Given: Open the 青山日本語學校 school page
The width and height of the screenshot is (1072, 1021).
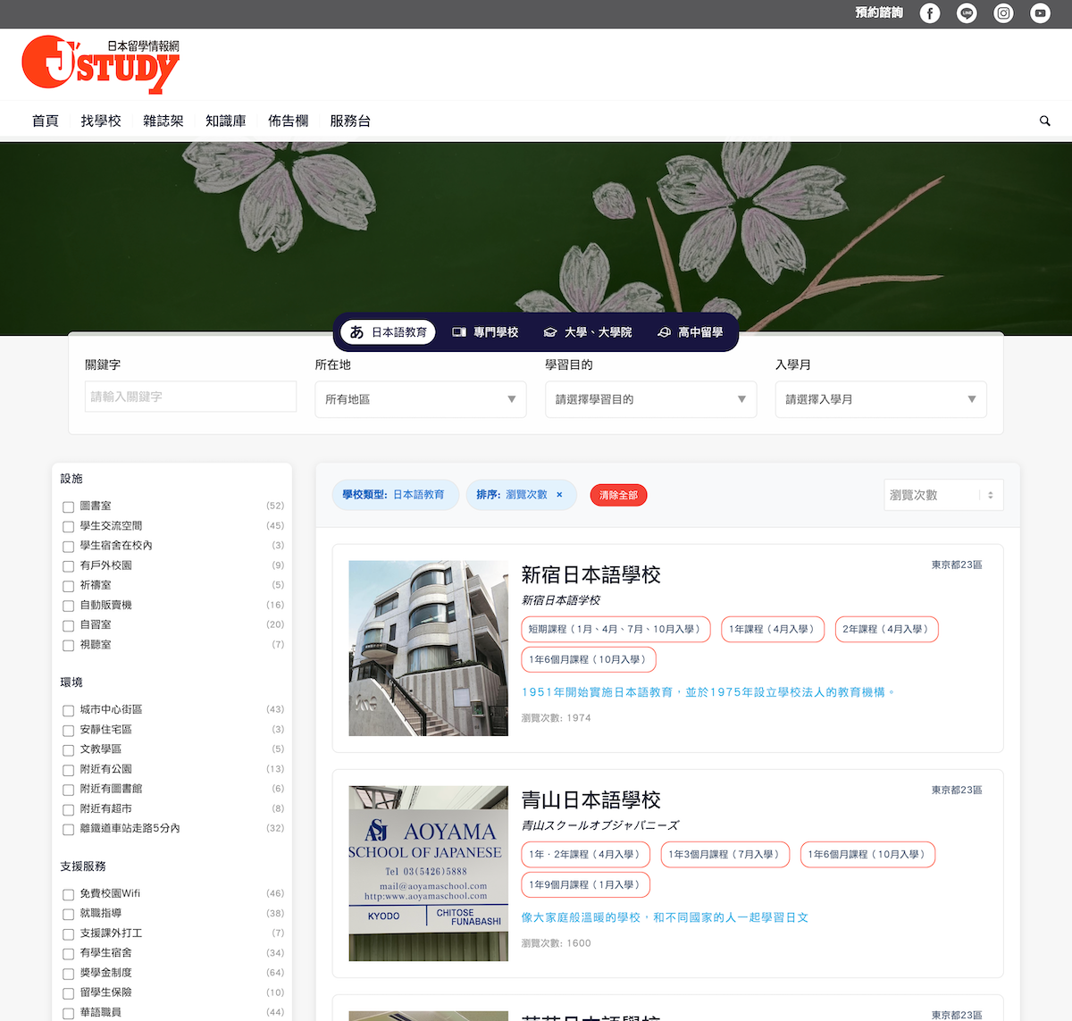Looking at the screenshot, I should [x=592, y=799].
